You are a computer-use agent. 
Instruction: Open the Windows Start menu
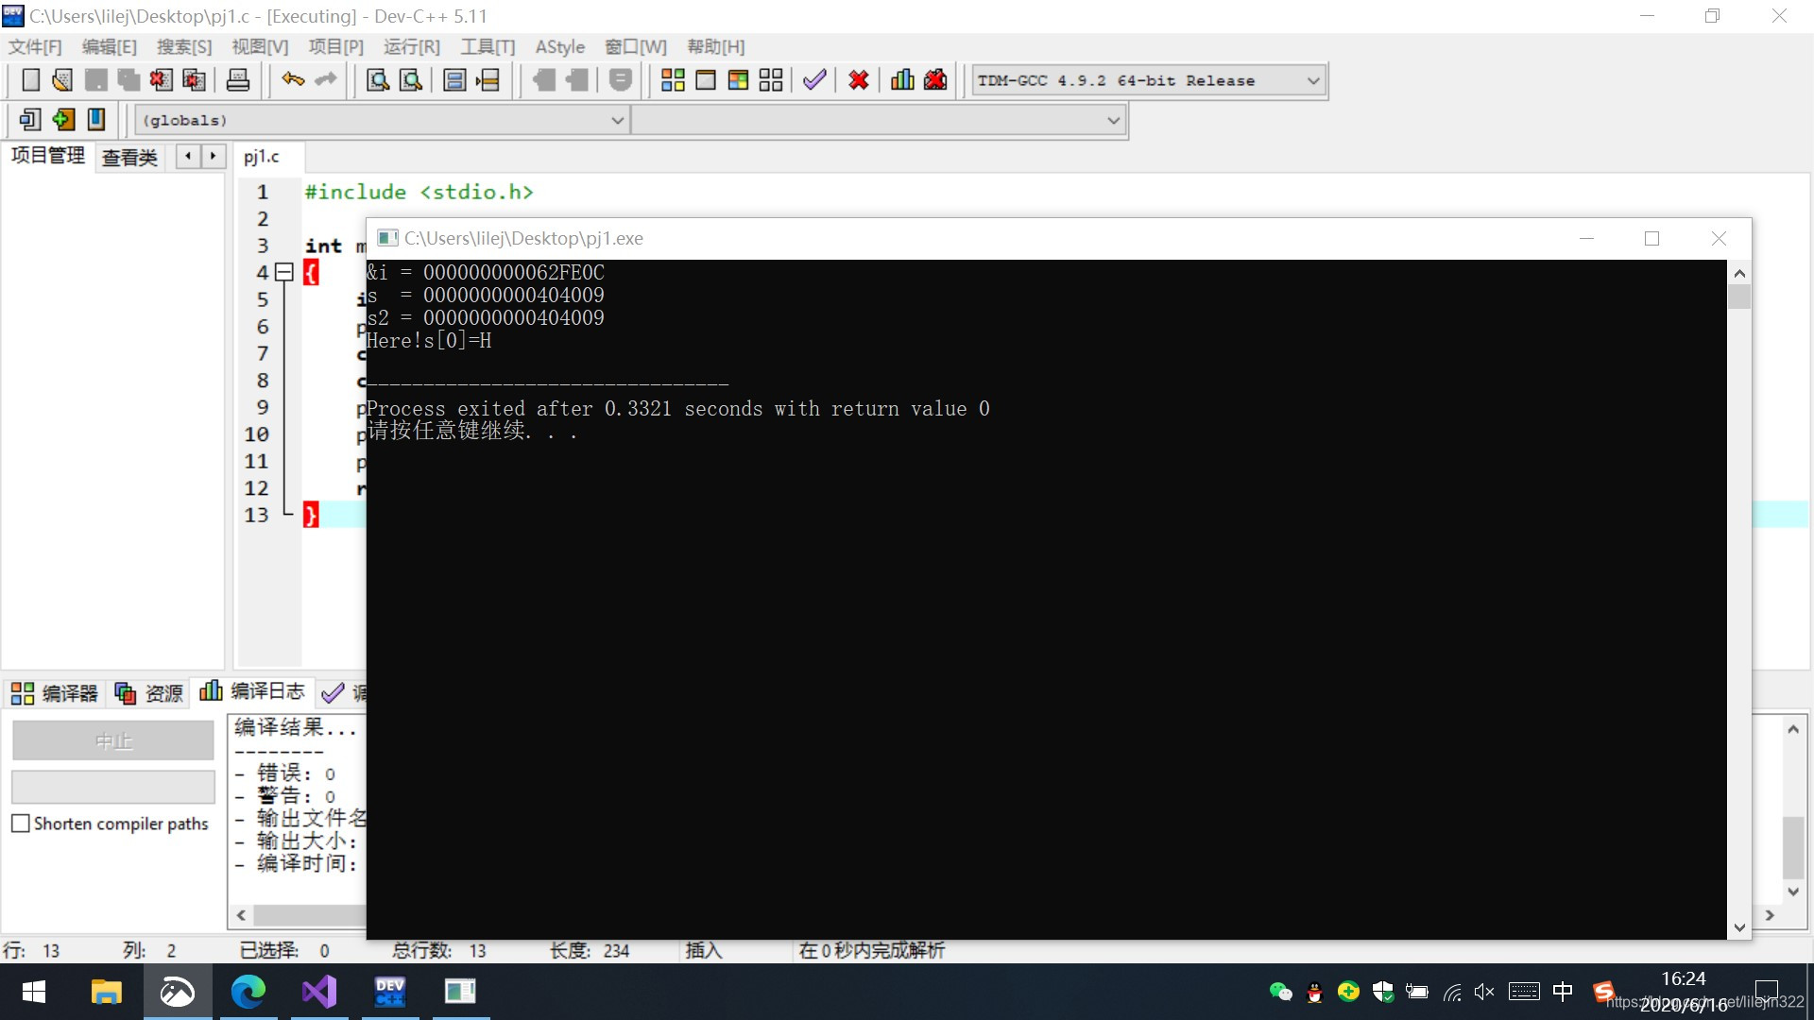34,992
